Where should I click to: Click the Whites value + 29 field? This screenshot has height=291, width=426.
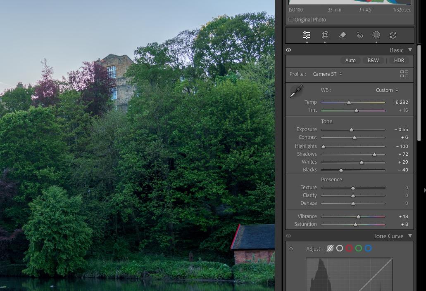(403, 162)
